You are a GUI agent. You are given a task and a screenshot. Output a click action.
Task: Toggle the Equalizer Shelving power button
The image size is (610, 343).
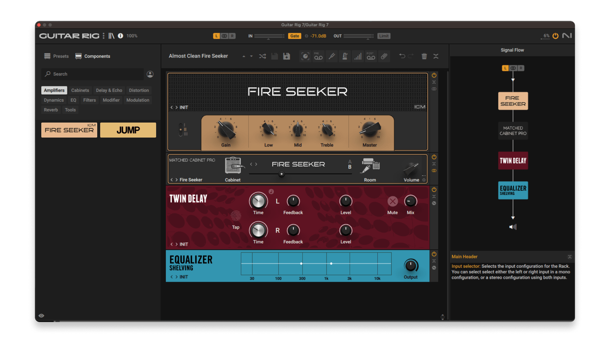click(x=434, y=254)
